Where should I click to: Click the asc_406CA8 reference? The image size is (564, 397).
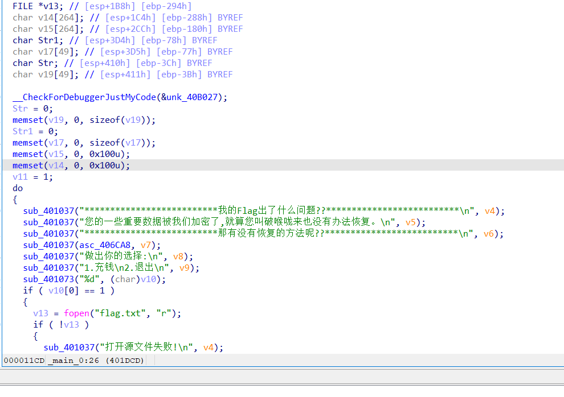click(105, 245)
